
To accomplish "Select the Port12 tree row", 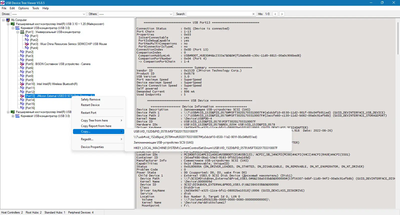I will point(30,92).
